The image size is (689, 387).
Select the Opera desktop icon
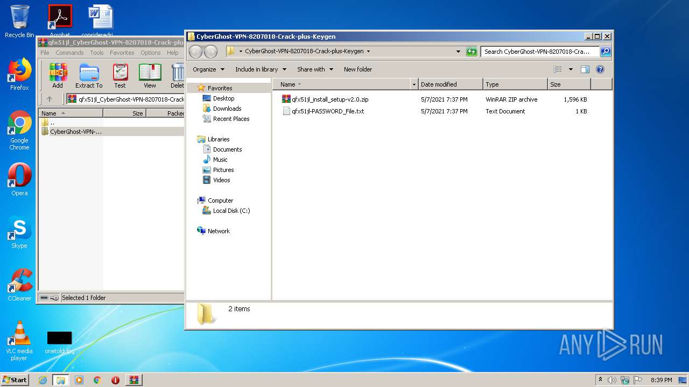click(19, 180)
